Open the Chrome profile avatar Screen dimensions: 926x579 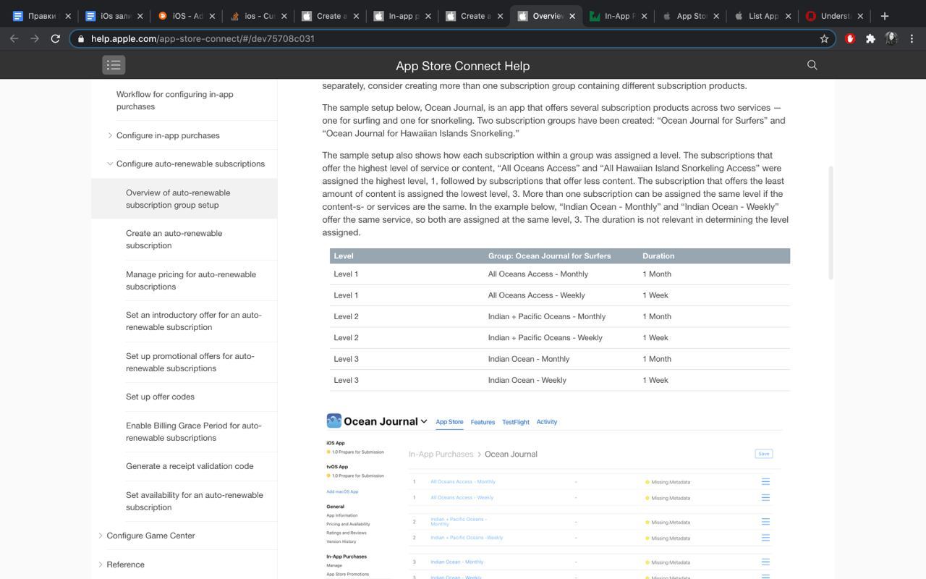[891, 38]
